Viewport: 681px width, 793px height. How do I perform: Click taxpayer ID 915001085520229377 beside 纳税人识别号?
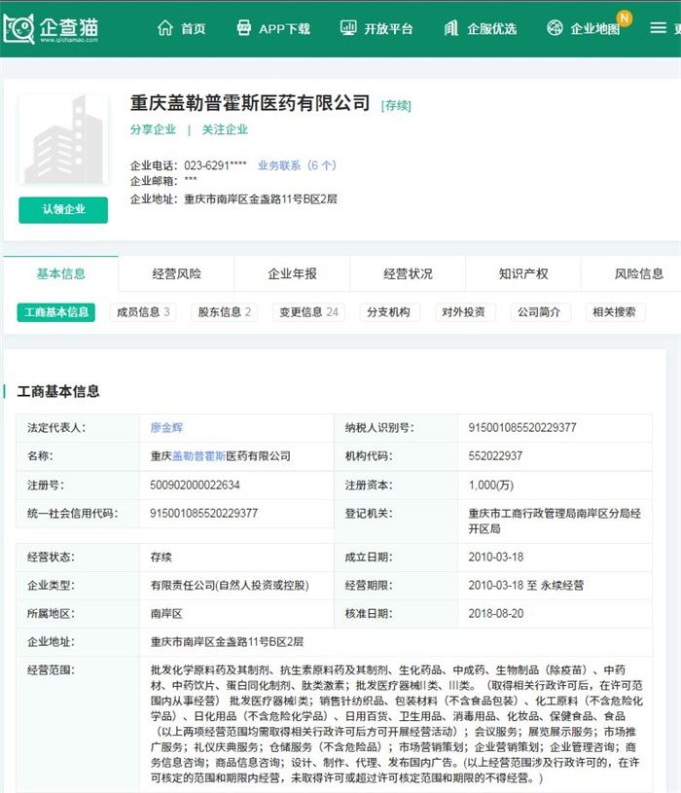tap(522, 428)
